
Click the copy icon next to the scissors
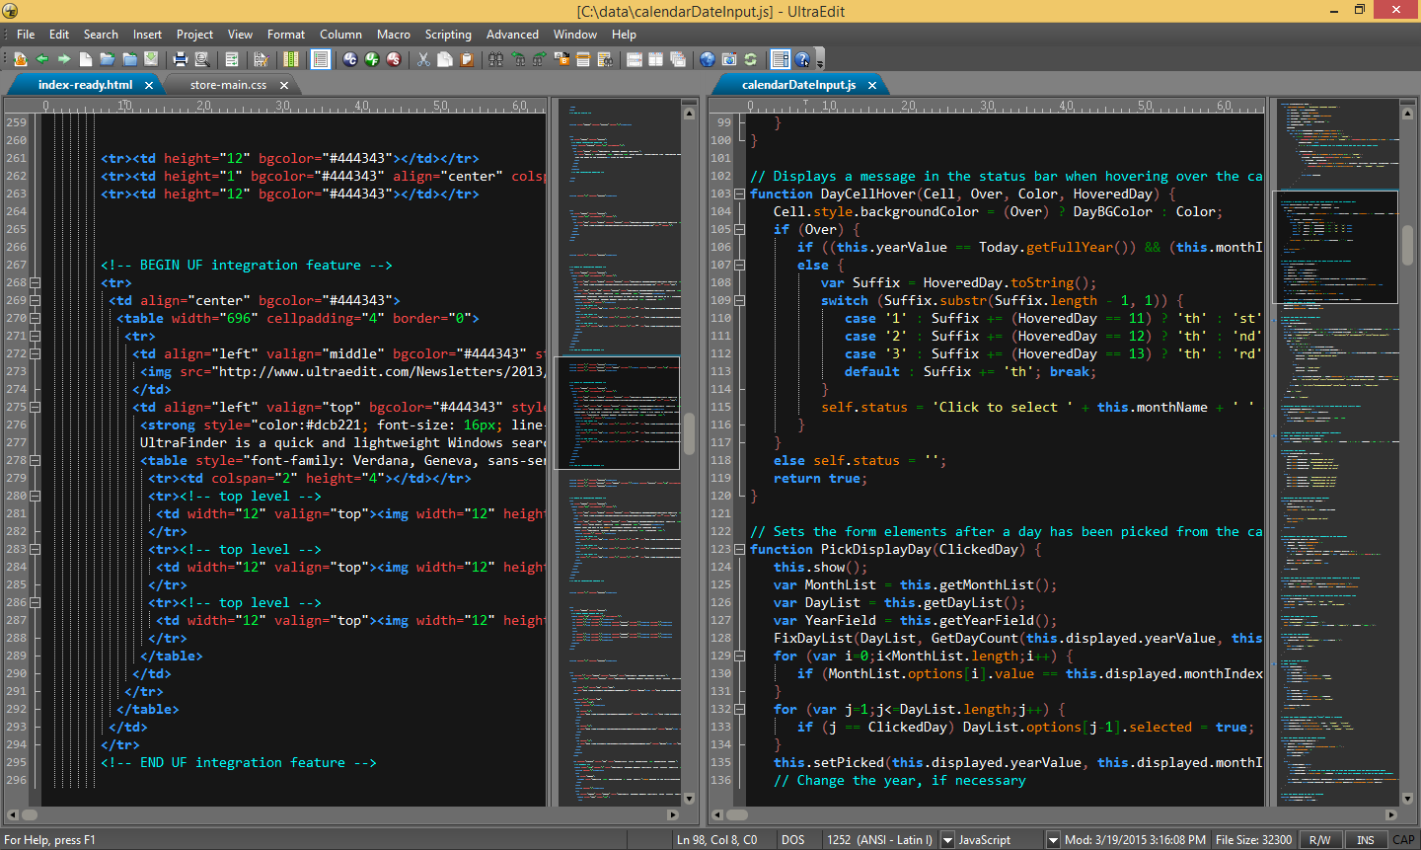point(445,59)
